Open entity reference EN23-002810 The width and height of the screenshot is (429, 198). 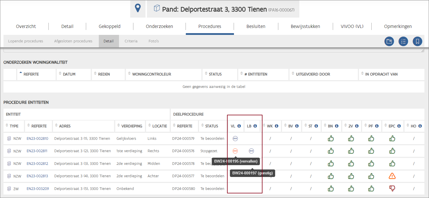(x=37, y=139)
